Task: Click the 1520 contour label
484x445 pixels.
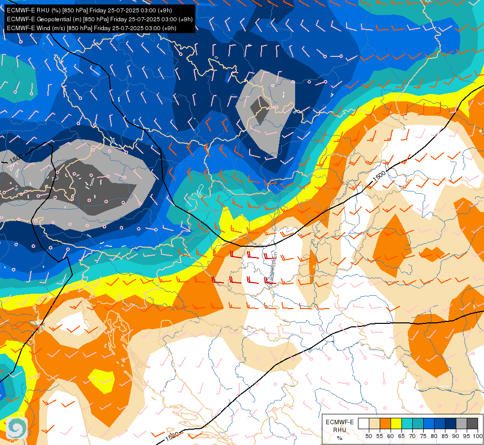Action: click(x=172, y=437)
